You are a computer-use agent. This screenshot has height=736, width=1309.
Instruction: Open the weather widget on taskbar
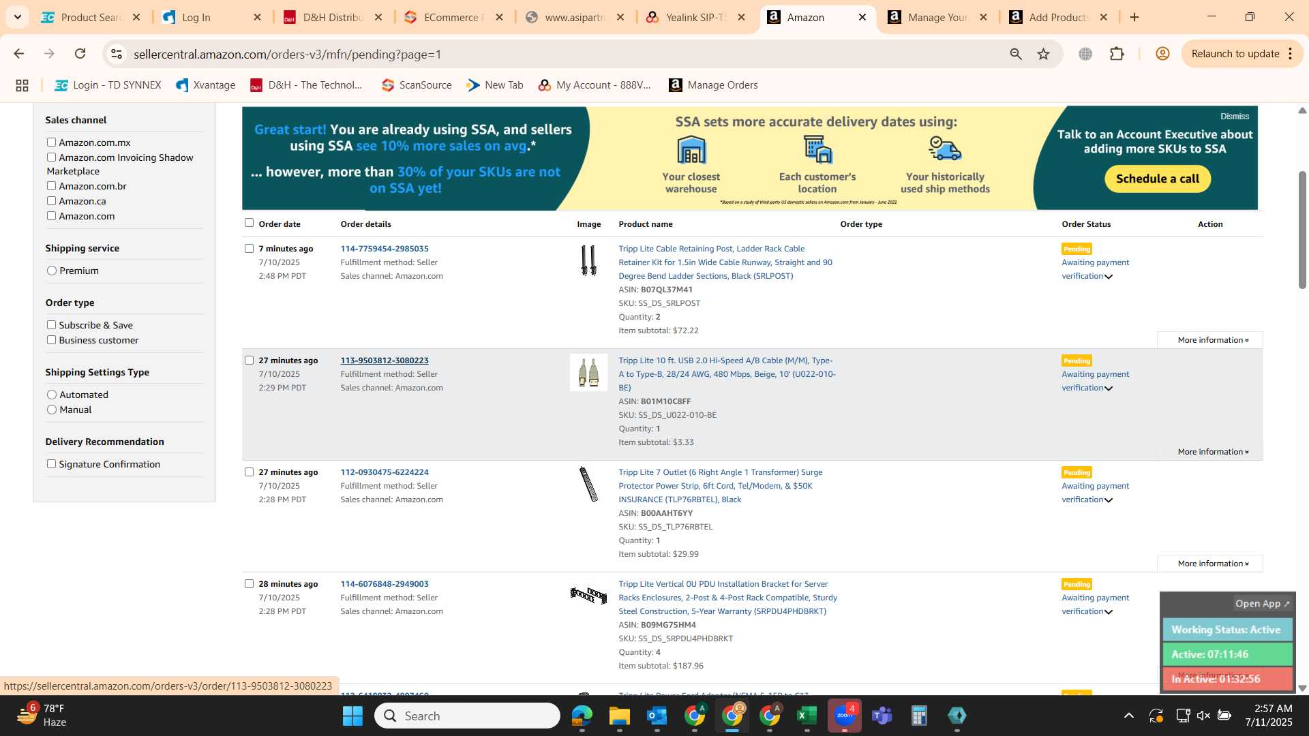click(x=41, y=716)
